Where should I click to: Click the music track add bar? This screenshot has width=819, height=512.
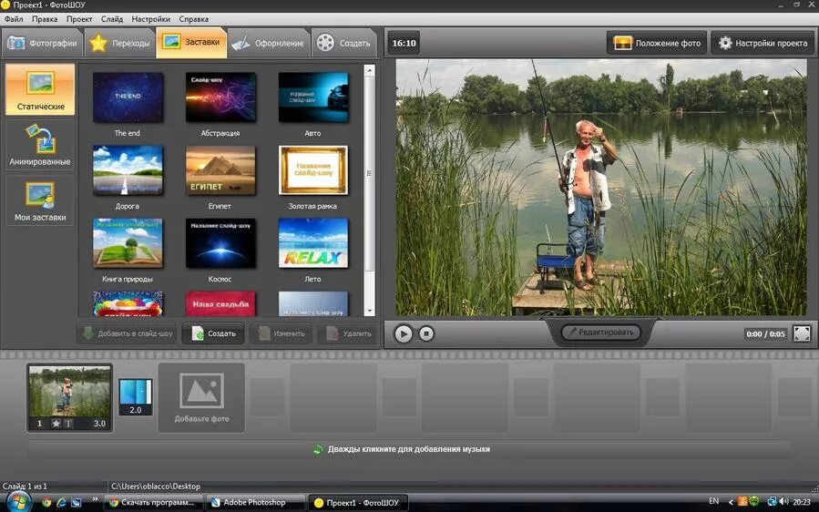(x=410, y=449)
